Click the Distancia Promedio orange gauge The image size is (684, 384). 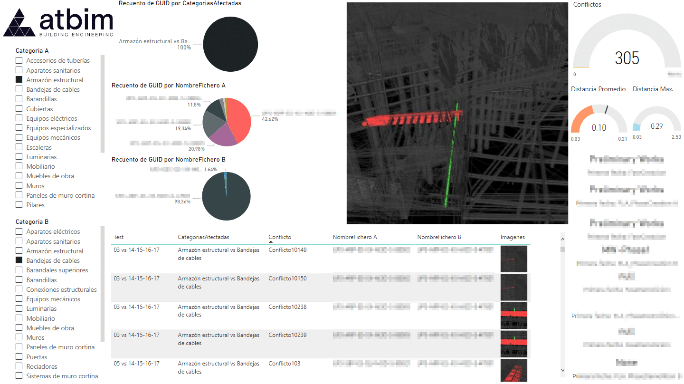point(599,120)
